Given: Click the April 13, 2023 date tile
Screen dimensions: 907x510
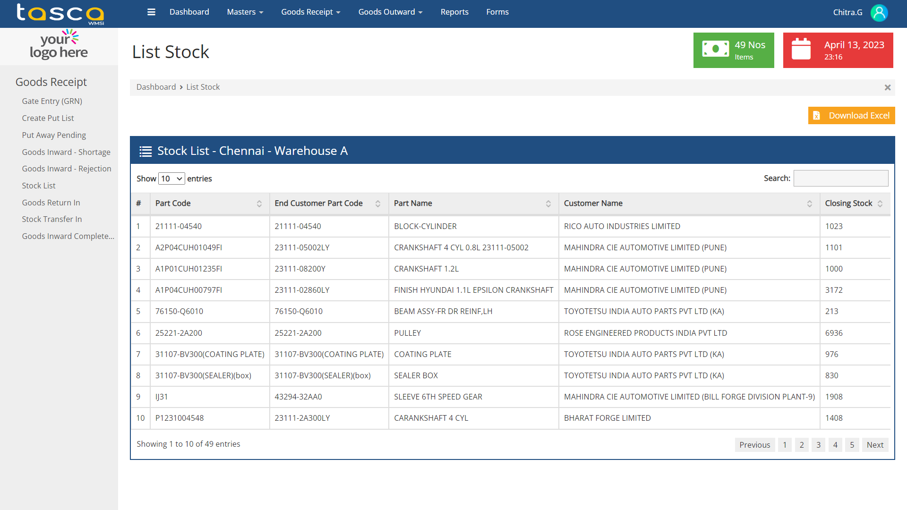Looking at the screenshot, I should pyautogui.click(x=838, y=51).
